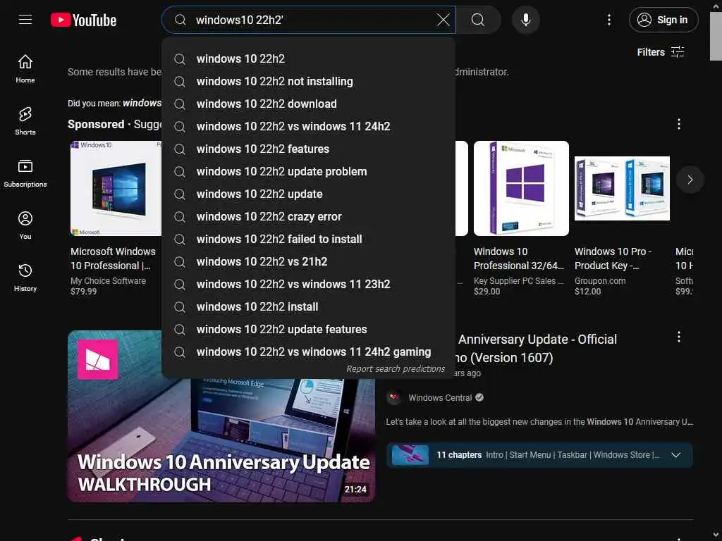Click the $79.99 price text
This screenshot has height=541, width=722.
83,291
